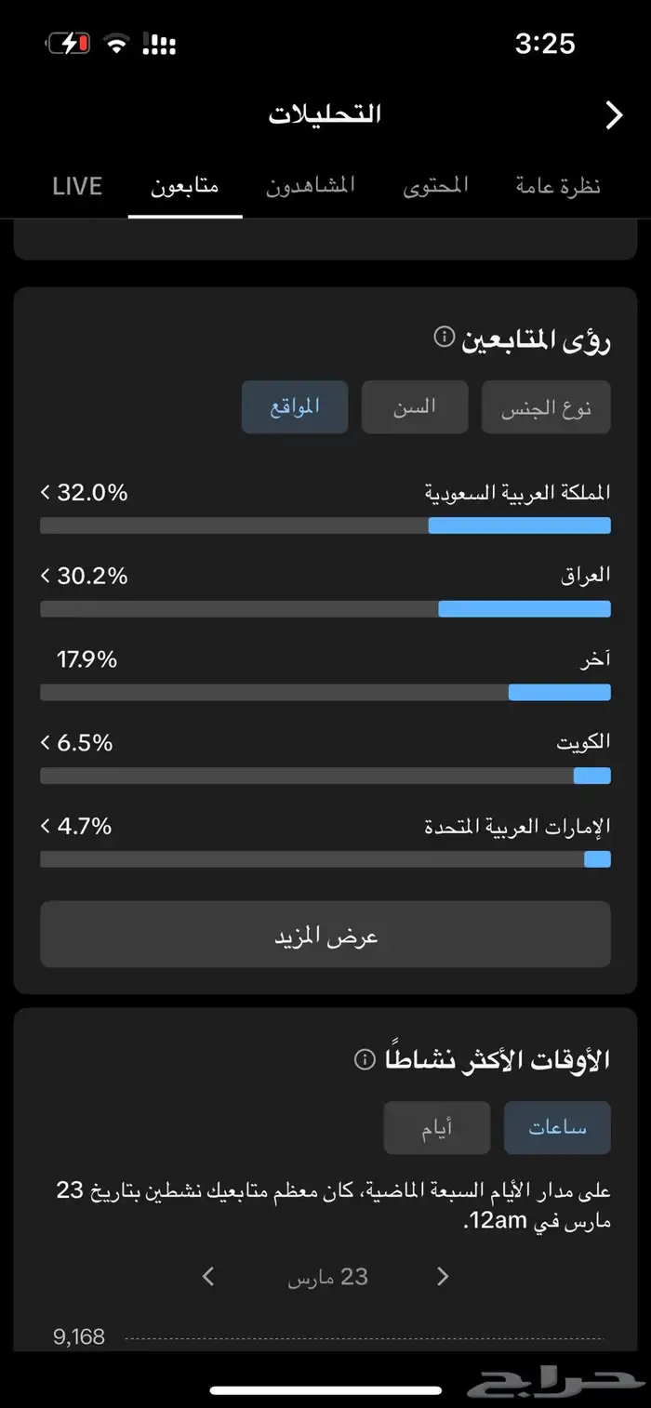Screen dimensions: 651x1408
Task: Open the المشاهدون tab
Action: pos(311,186)
